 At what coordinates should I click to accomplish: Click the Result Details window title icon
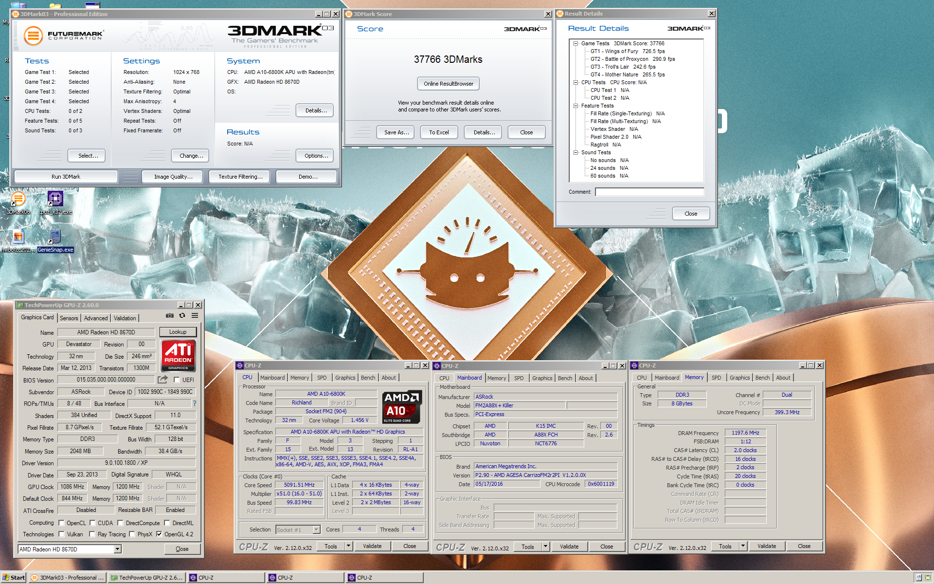pos(560,14)
